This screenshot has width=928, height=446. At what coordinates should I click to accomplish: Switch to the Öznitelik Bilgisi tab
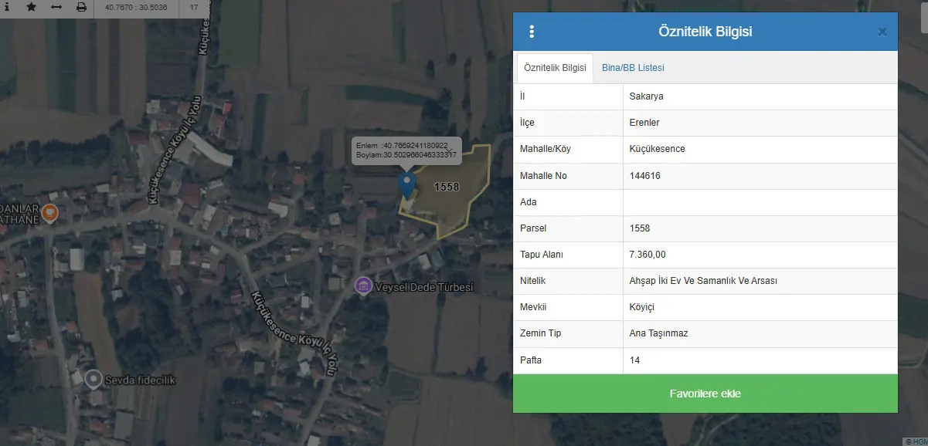555,68
